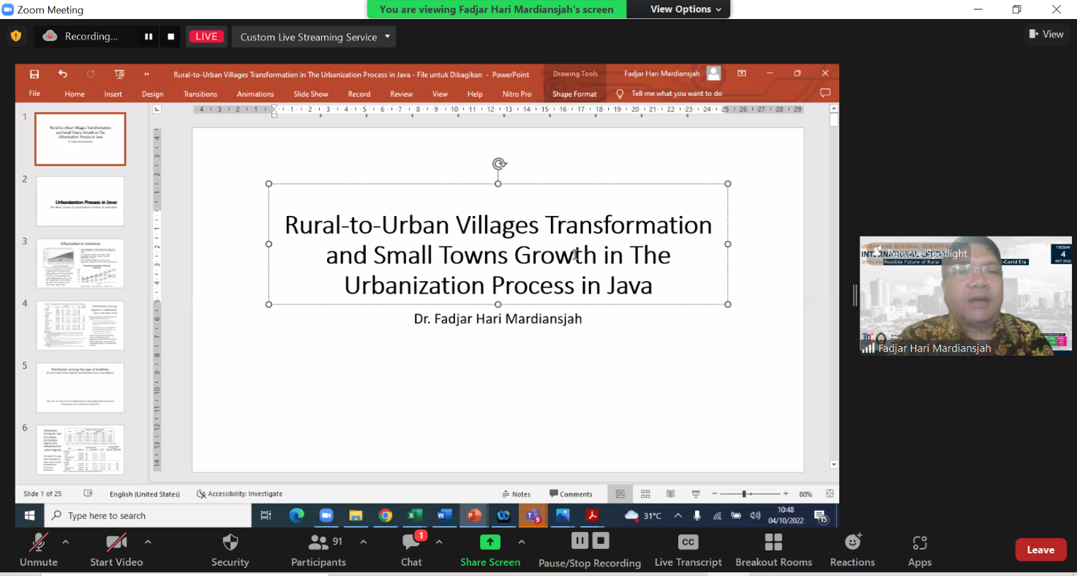Adjust the PowerPoint zoom slider
The height and width of the screenshot is (576, 1077).
pos(744,494)
